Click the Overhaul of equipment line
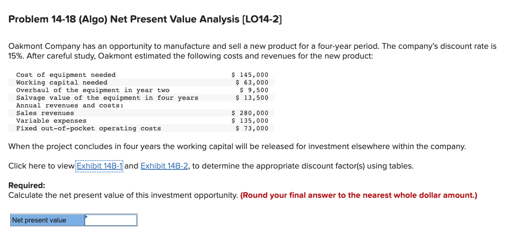Viewport: 521px width, 245px height. (x=93, y=90)
